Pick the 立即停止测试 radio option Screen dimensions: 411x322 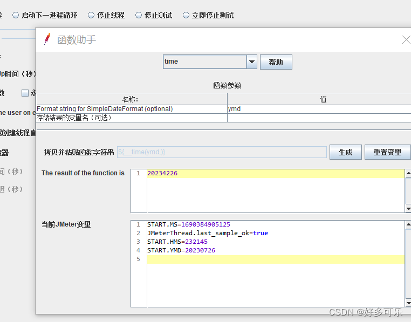pyautogui.click(x=186, y=15)
